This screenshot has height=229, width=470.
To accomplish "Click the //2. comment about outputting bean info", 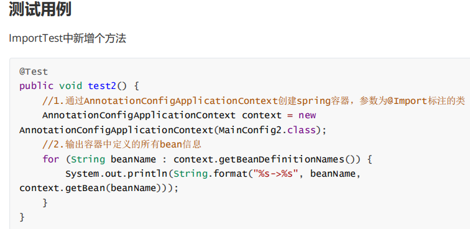I will [122, 144].
